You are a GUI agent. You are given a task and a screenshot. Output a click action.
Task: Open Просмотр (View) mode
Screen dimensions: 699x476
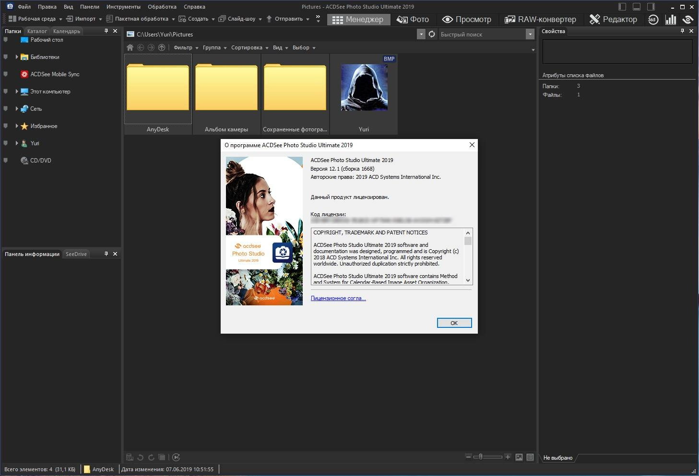(x=466, y=19)
